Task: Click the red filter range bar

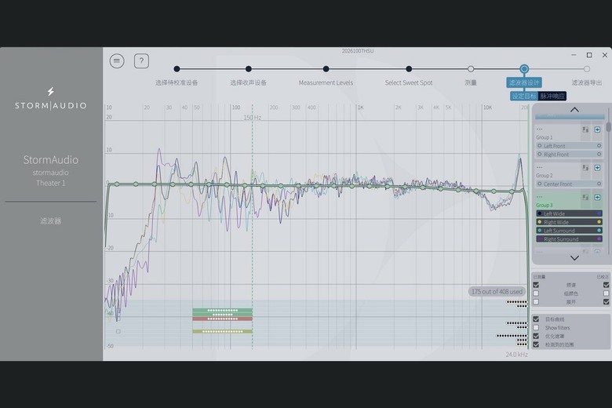Action: [222, 319]
